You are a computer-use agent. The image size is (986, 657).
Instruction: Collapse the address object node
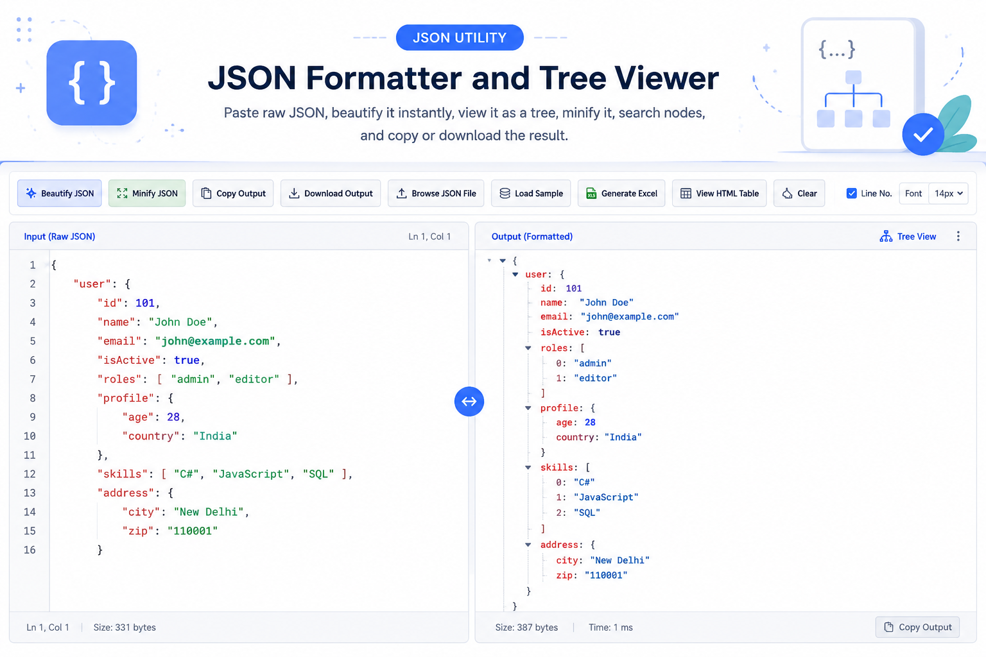(528, 545)
